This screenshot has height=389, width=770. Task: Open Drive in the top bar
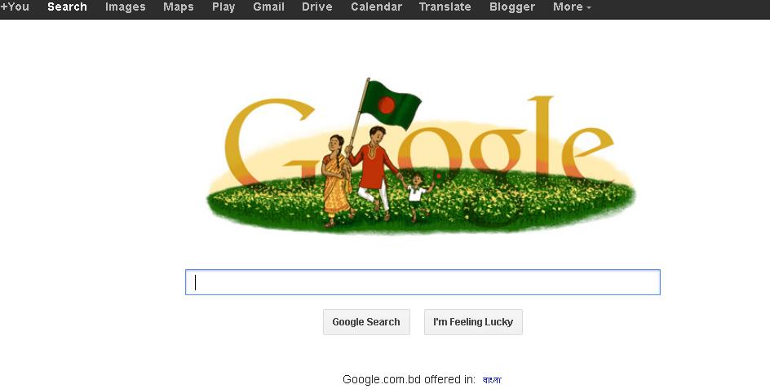coord(316,7)
